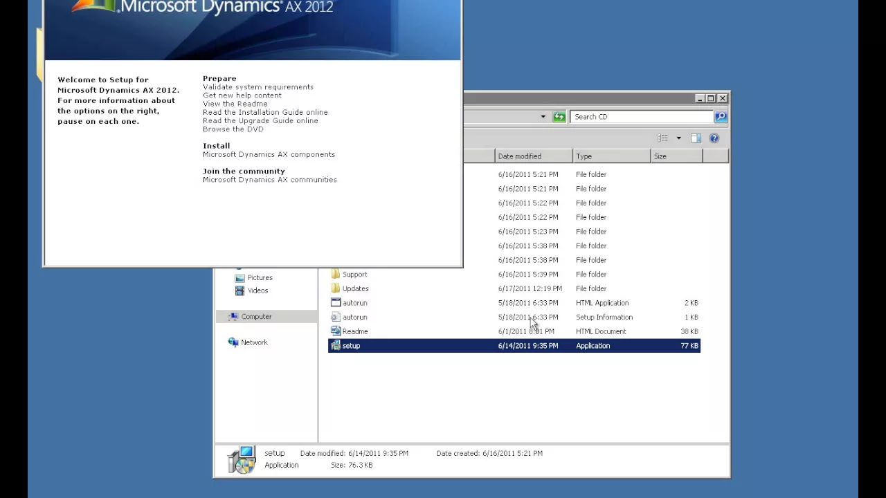Click the 2 KB size cell
The height and width of the screenshot is (498, 886).
691,303
